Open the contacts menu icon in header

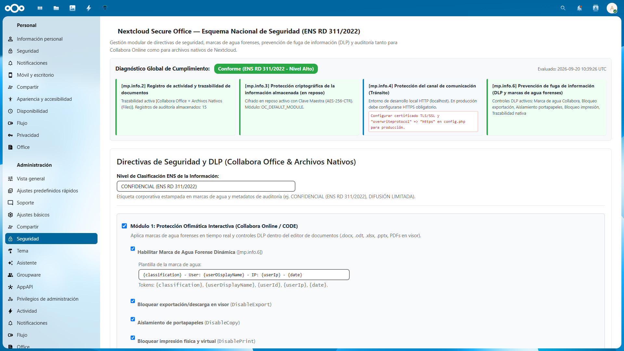point(596,8)
